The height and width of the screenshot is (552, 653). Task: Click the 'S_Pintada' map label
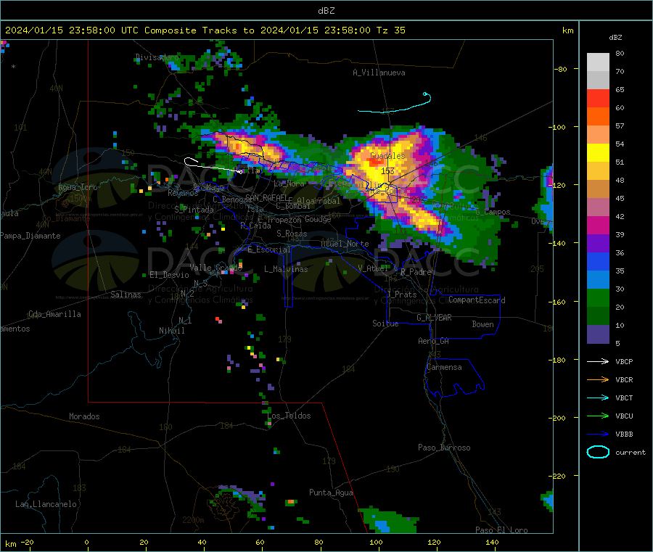coord(194,210)
